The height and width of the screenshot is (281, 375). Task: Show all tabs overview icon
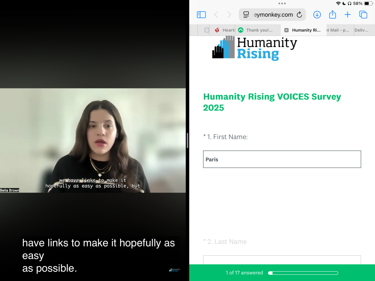363,15
